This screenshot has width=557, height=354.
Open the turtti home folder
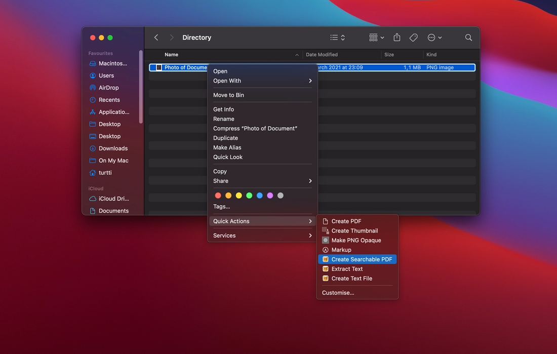[105, 173]
